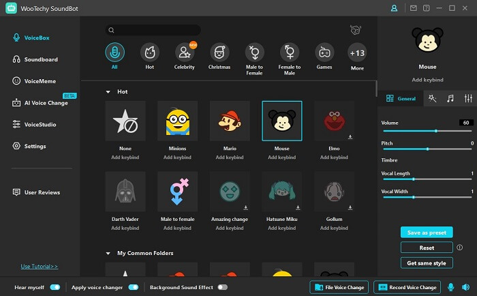Adjust the Volume slider
The width and height of the screenshot is (477, 296).
(x=427, y=131)
